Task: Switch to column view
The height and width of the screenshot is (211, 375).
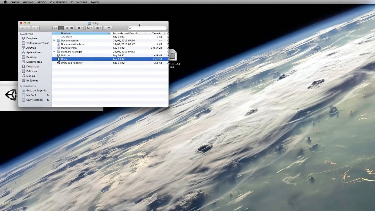Action: point(66,28)
